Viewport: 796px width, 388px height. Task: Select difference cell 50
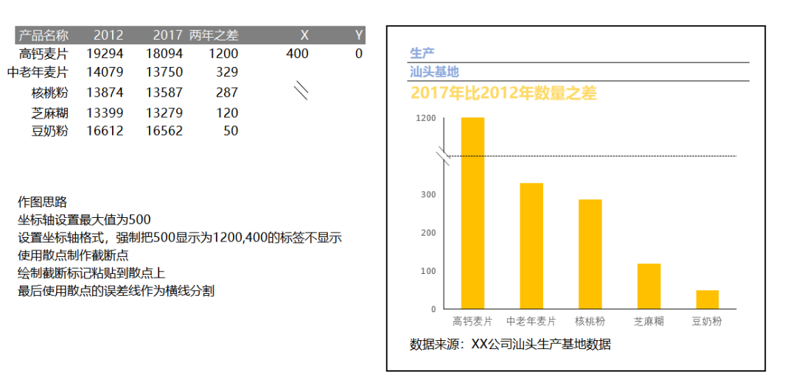tap(231, 131)
